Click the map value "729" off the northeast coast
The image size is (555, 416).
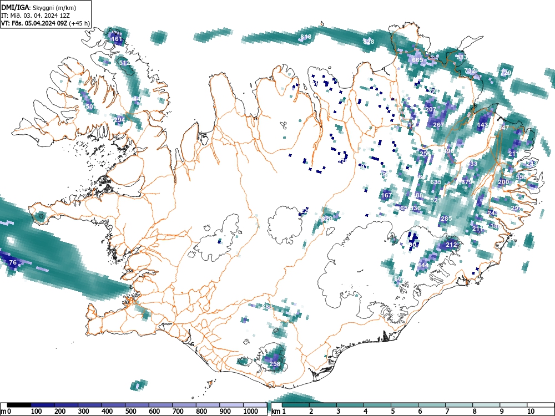(x=506, y=73)
